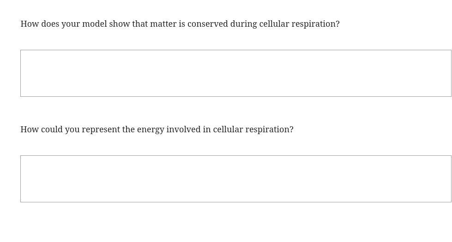Click 'How could' starting the second question
Image resolution: width=452 pixels, height=242 pixels.
click(x=41, y=130)
